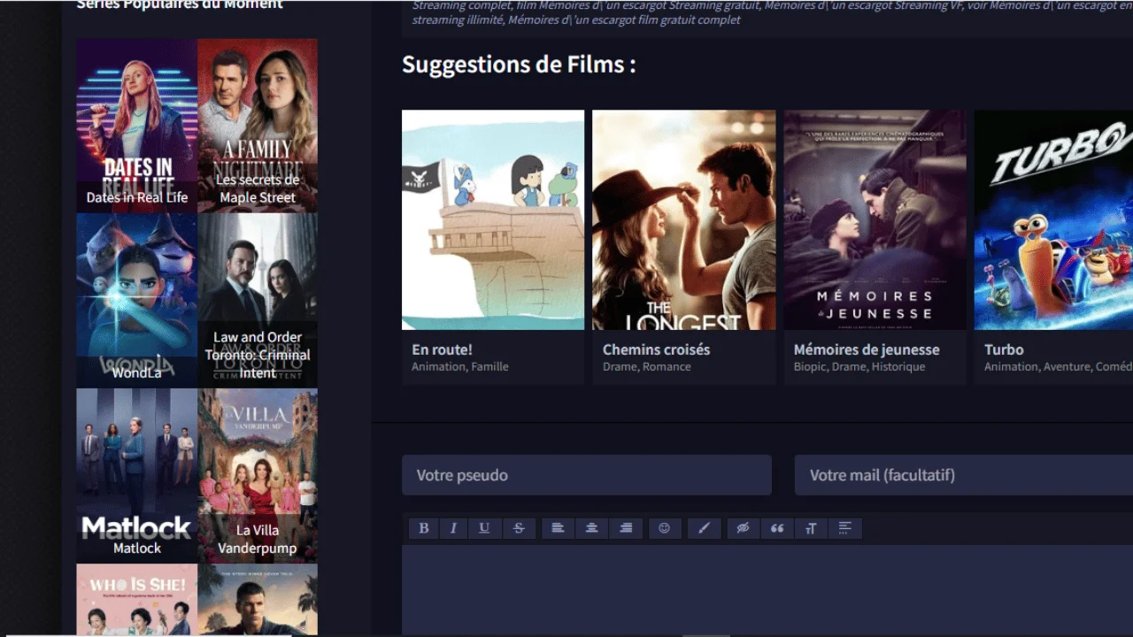1133x637 pixels.
Task: Click the Turbo title link
Action: [1004, 349]
